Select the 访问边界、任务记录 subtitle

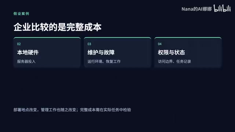(x=174, y=61)
